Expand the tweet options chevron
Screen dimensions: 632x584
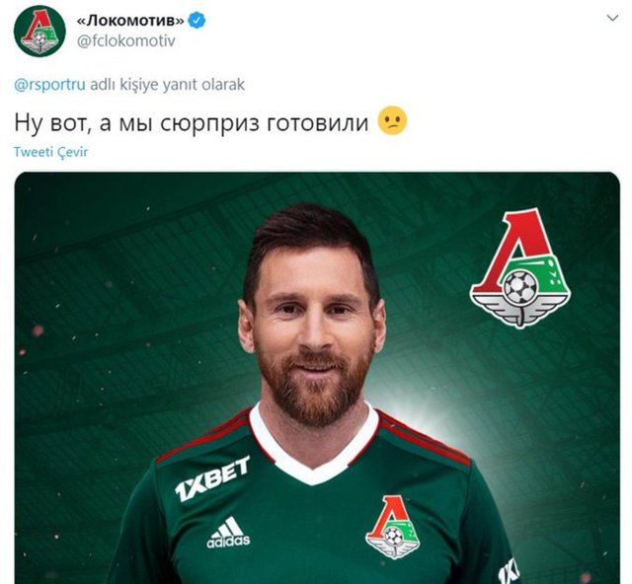click(612, 18)
